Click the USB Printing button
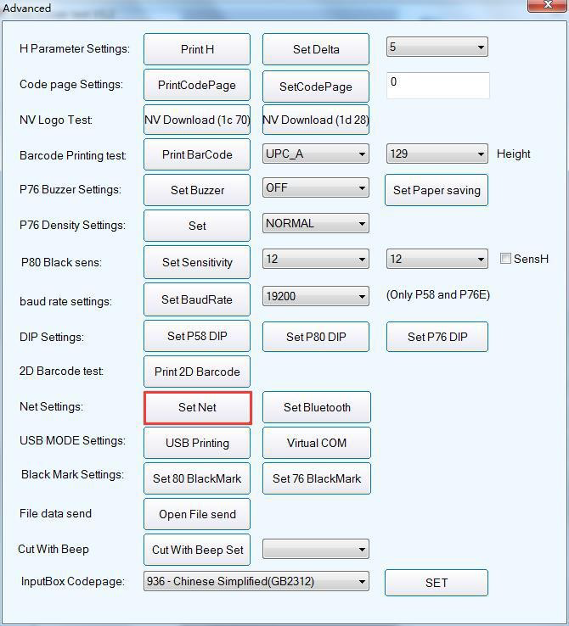This screenshot has height=626, width=569. point(197,443)
